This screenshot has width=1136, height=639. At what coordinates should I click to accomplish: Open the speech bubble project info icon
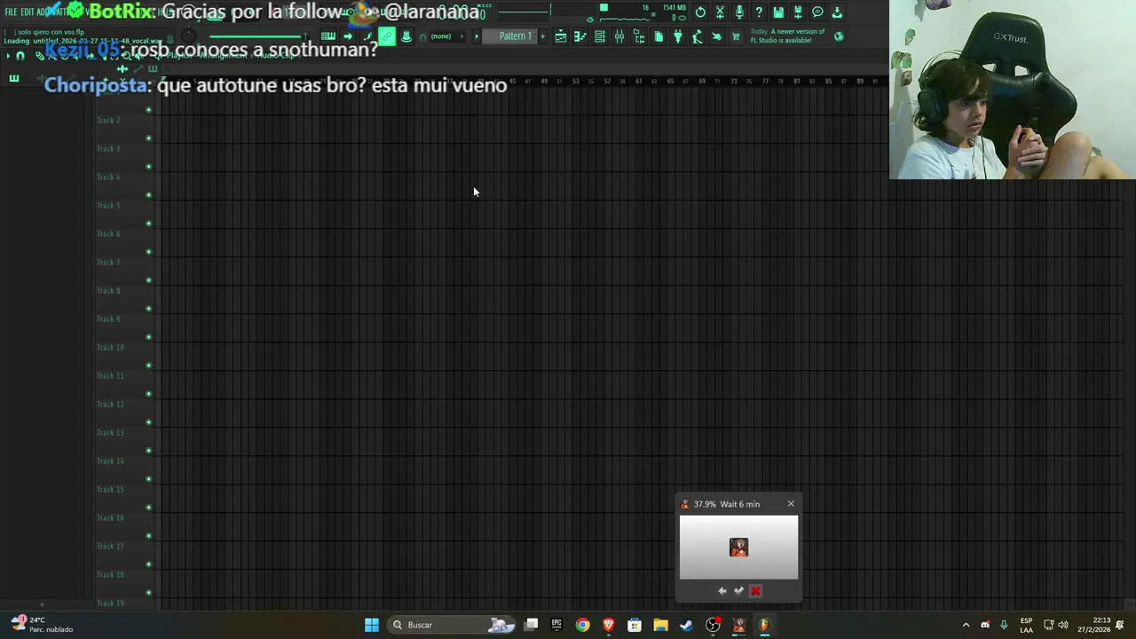(817, 12)
